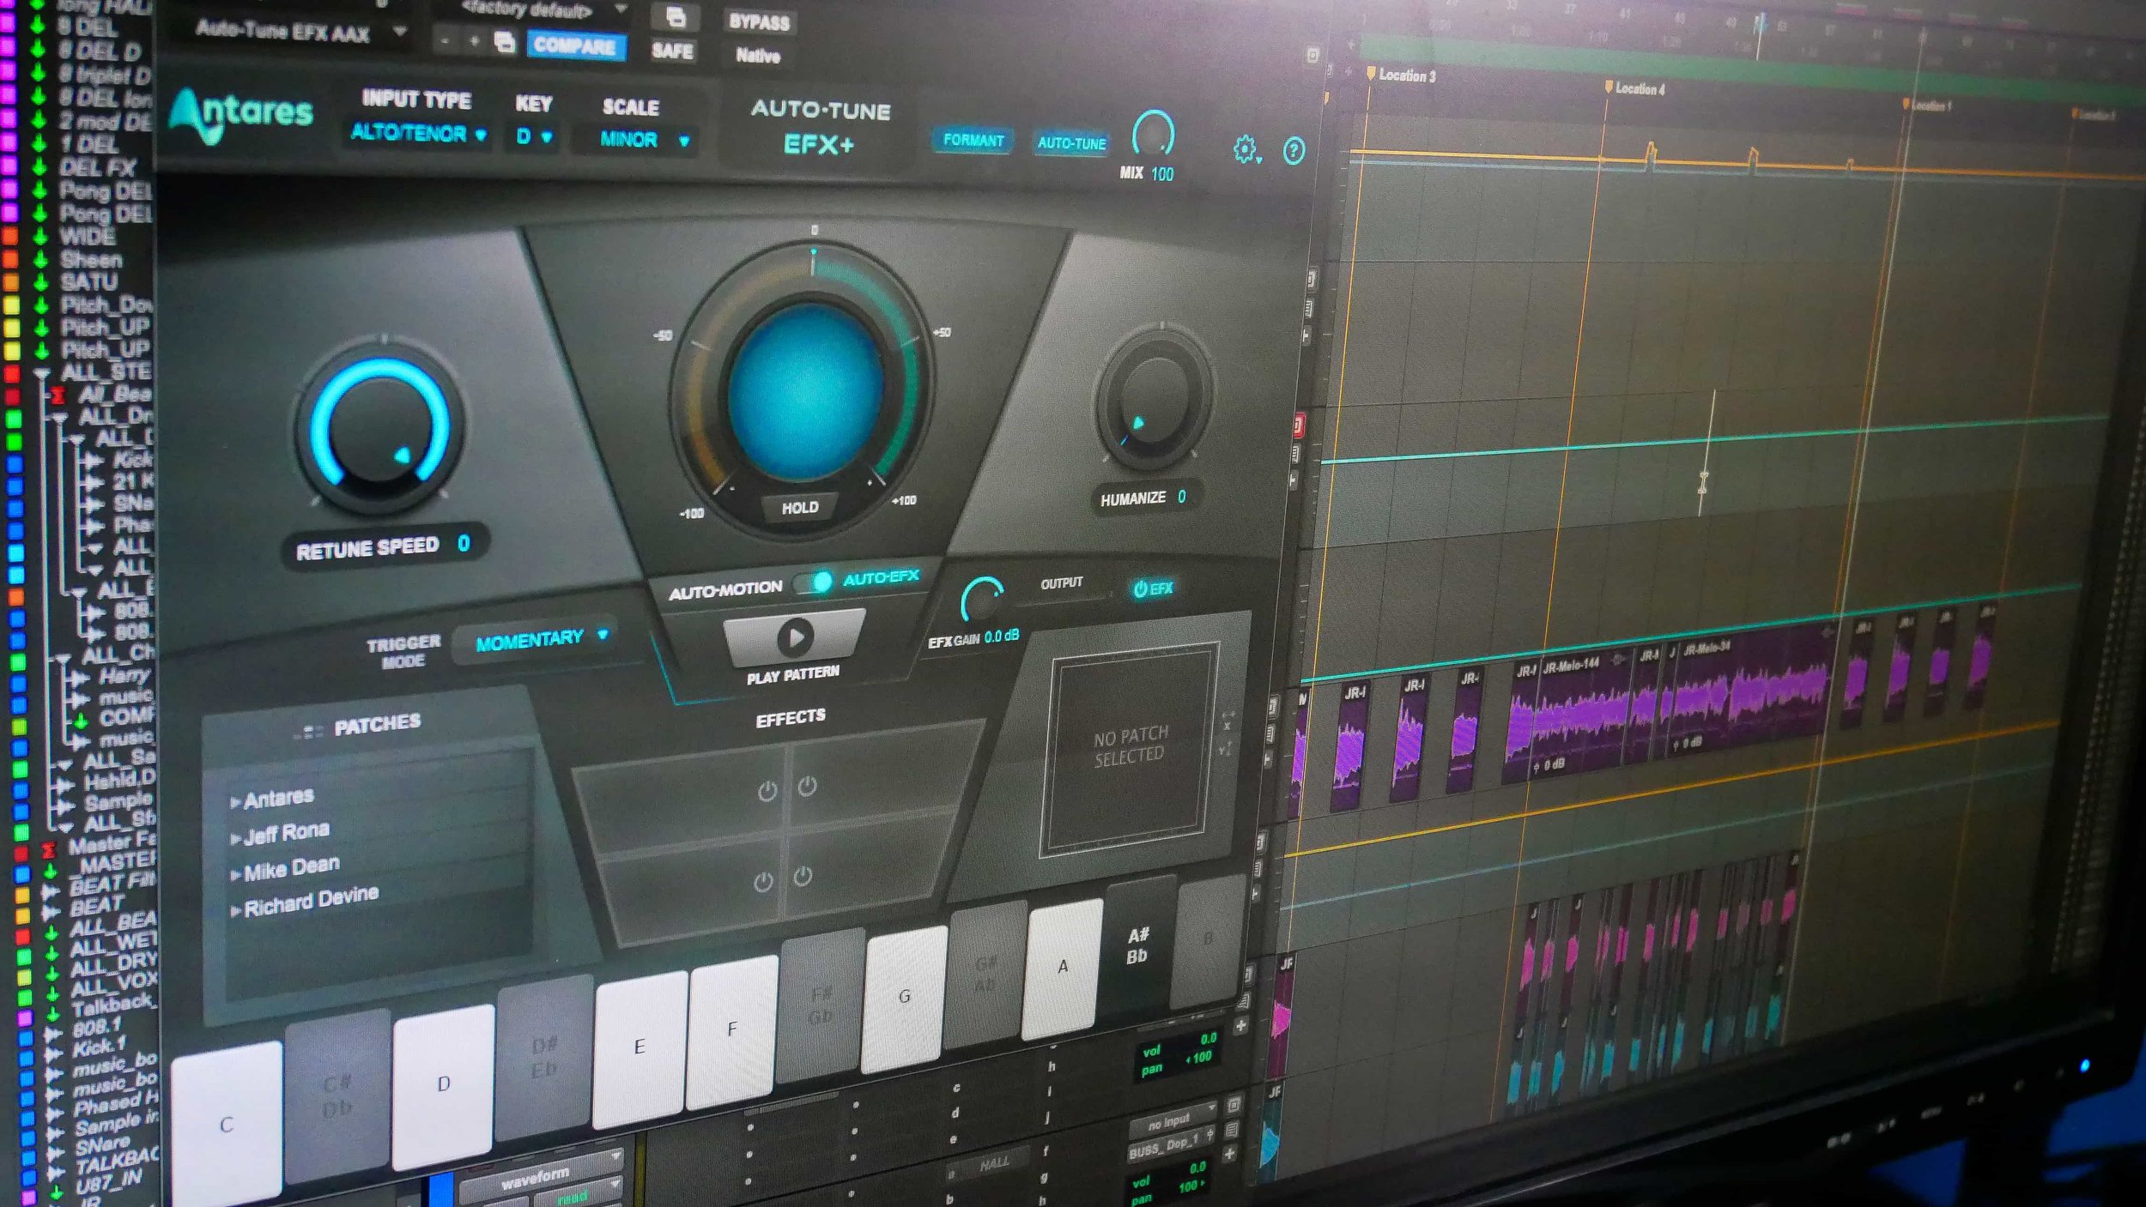Select the WIDE track in track list
Screen dimensions: 2146x1207
[x=88, y=236]
